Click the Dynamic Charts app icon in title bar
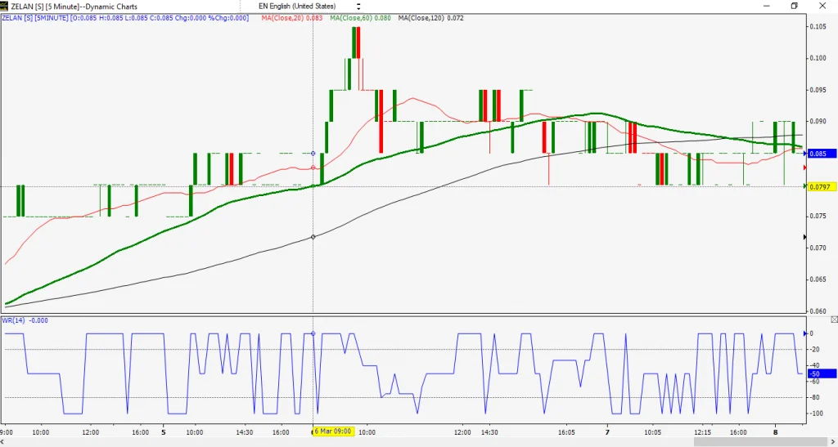 tap(5, 7)
